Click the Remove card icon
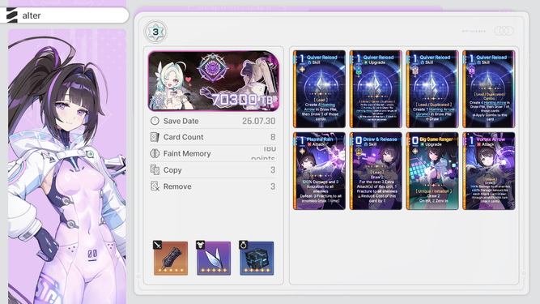 (155, 186)
